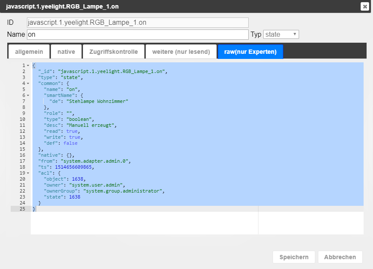Open the Typ dropdown showing state
The image size is (373, 269).
[x=281, y=35]
